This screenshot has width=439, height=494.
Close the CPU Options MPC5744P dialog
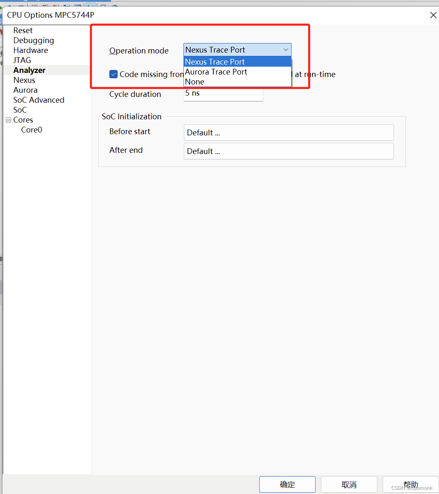click(x=433, y=15)
